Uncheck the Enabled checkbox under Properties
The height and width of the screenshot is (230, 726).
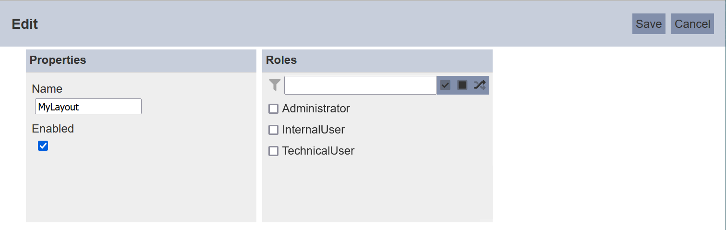click(x=43, y=146)
